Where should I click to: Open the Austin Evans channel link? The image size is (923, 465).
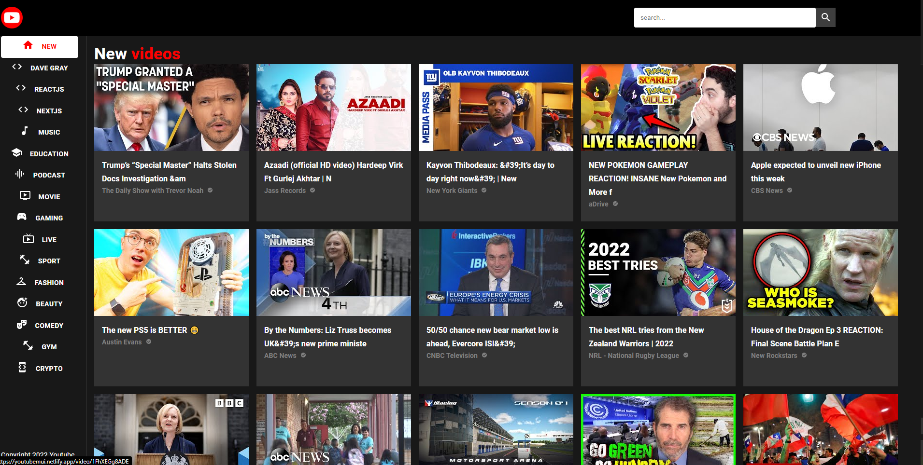pyautogui.click(x=122, y=342)
